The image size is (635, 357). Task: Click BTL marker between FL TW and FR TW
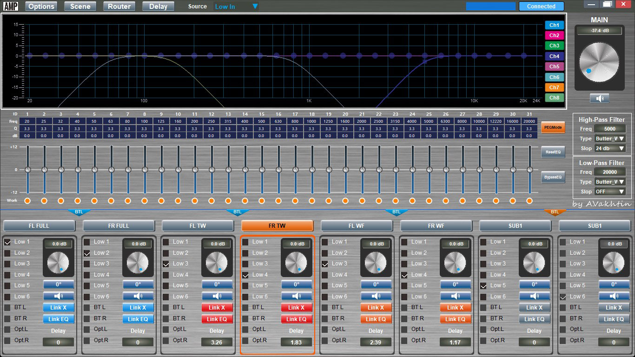click(x=238, y=212)
